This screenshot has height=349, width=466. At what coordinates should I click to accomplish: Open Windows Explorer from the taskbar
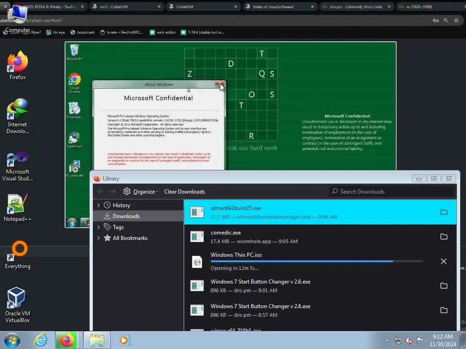pyautogui.click(x=97, y=340)
